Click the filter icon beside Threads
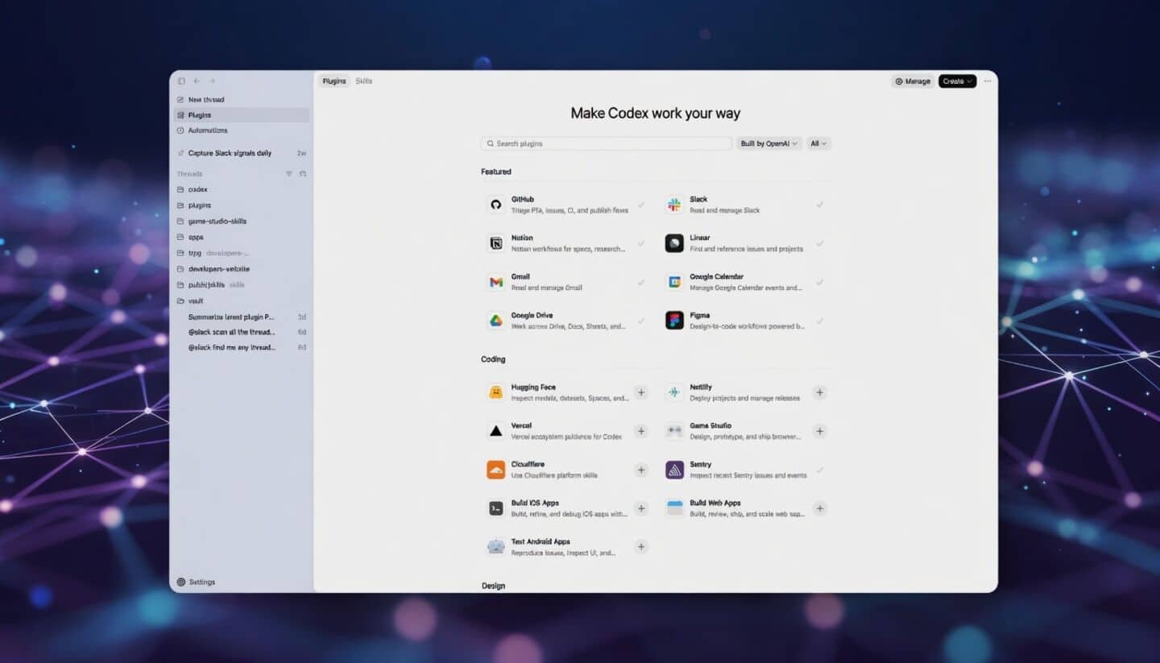 pyautogui.click(x=289, y=174)
